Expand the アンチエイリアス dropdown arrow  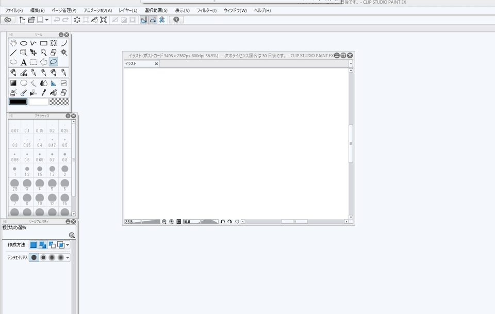coord(68,258)
